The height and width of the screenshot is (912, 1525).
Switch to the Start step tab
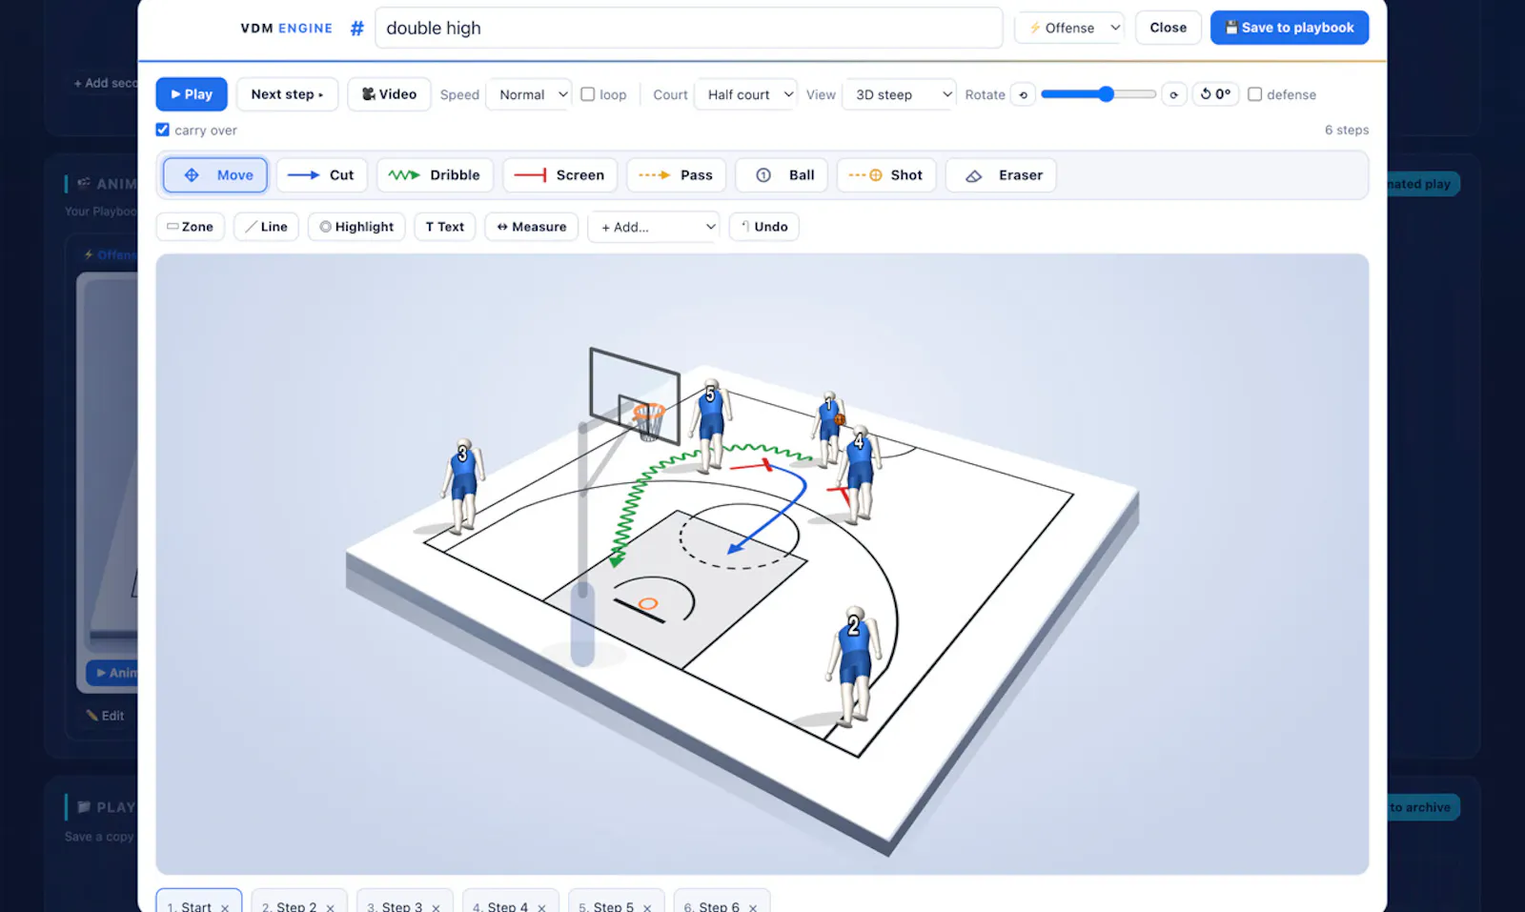click(198, 903)
